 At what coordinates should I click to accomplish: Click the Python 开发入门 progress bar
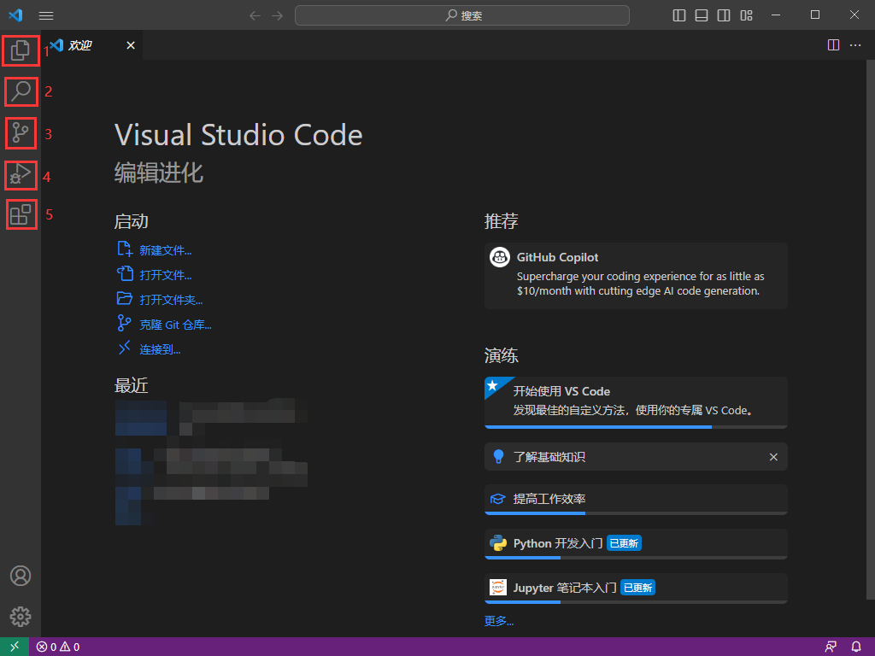[x=636, y=558]
